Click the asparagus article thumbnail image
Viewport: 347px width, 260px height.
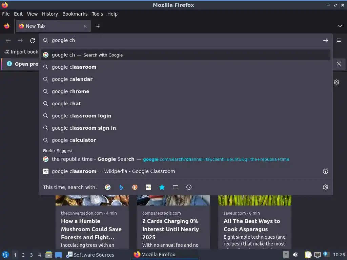[x=255, y=200]
